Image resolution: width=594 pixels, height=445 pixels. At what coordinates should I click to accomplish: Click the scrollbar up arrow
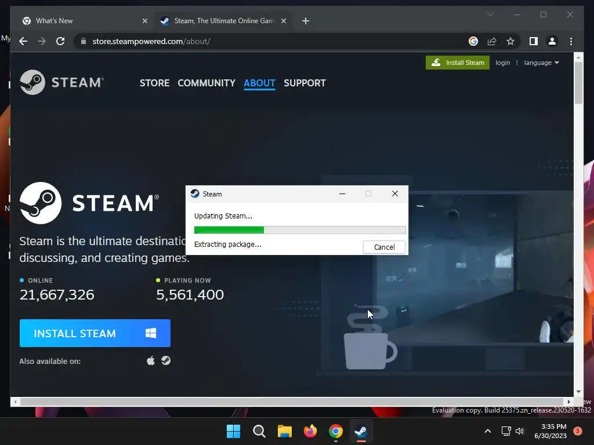point(578,57)
